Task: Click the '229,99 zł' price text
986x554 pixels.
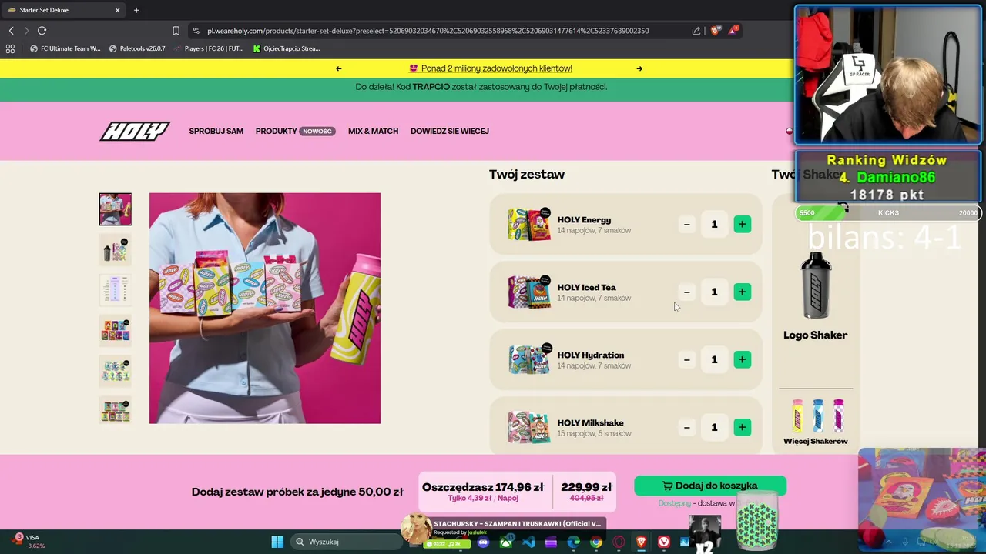Action: (586, 487)
